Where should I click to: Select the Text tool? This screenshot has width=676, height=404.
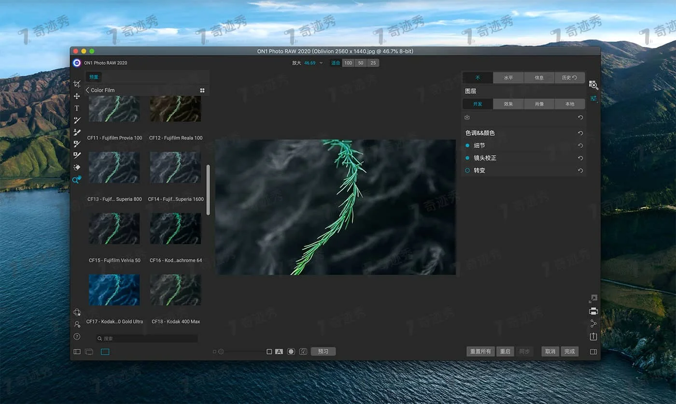point(77,108)
